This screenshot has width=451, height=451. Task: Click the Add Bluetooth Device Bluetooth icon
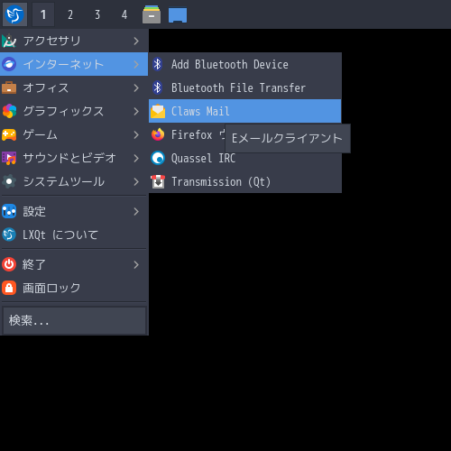[x=157, y=64]
